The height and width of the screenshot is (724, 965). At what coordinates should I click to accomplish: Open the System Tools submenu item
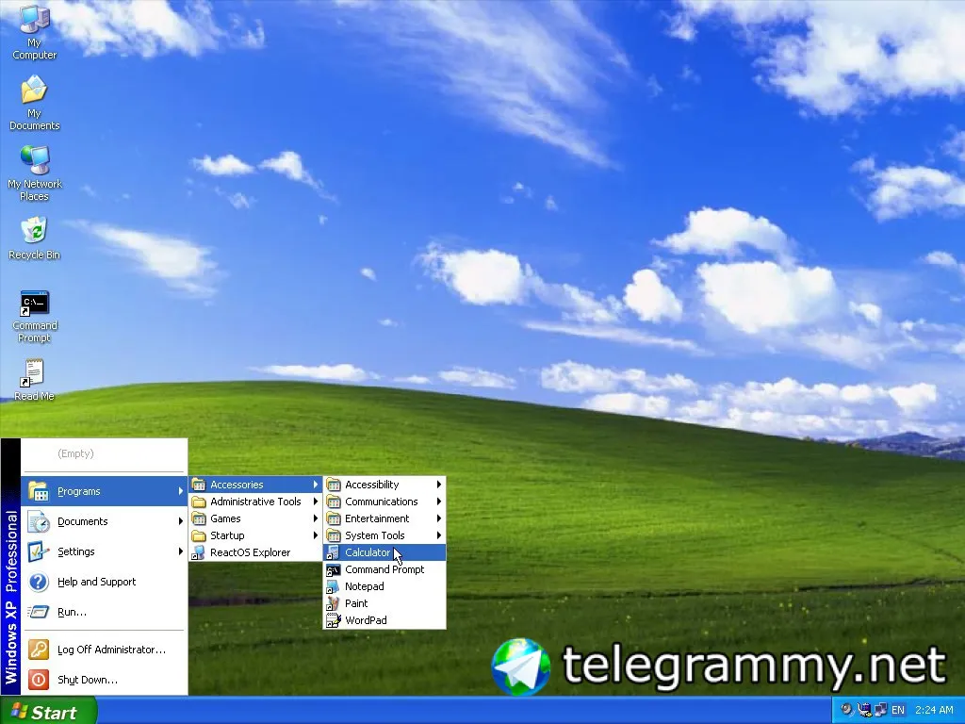click(x=384, y=535)
